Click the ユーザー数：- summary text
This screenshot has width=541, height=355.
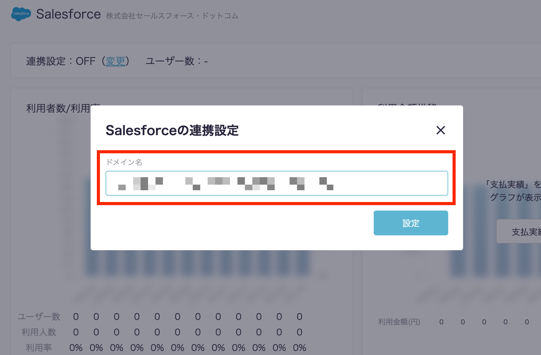pyautogui.click(x=176, y=61)
